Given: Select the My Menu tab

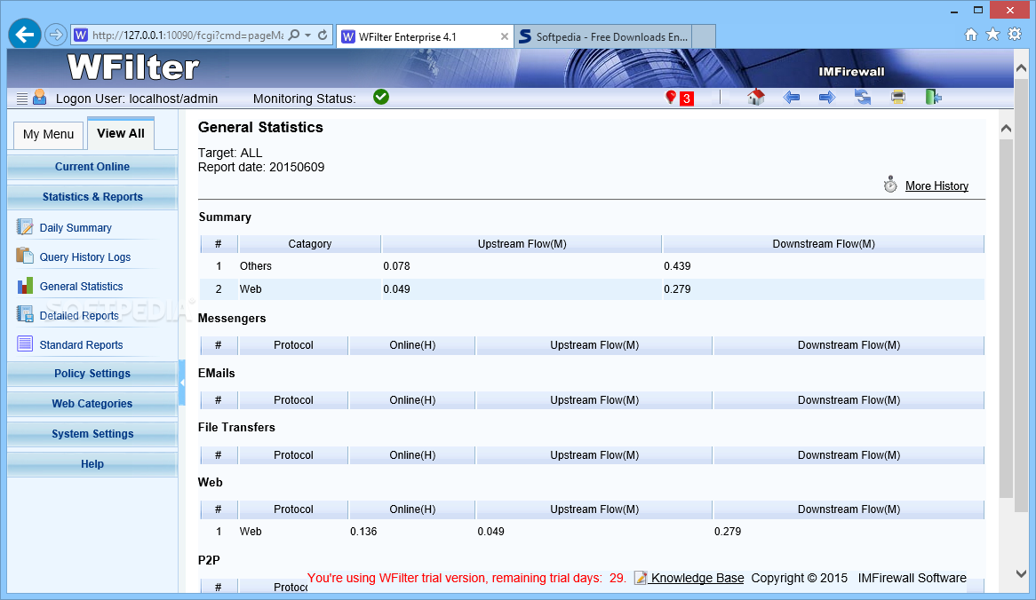Looking at the screenshot, I should tap(48, 135).
